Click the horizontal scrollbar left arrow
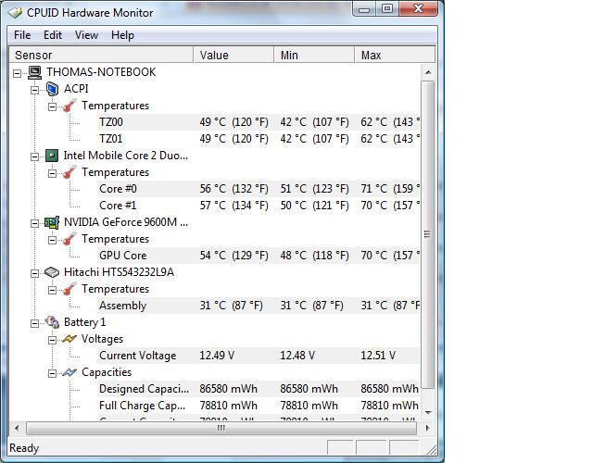 [17, 428]
